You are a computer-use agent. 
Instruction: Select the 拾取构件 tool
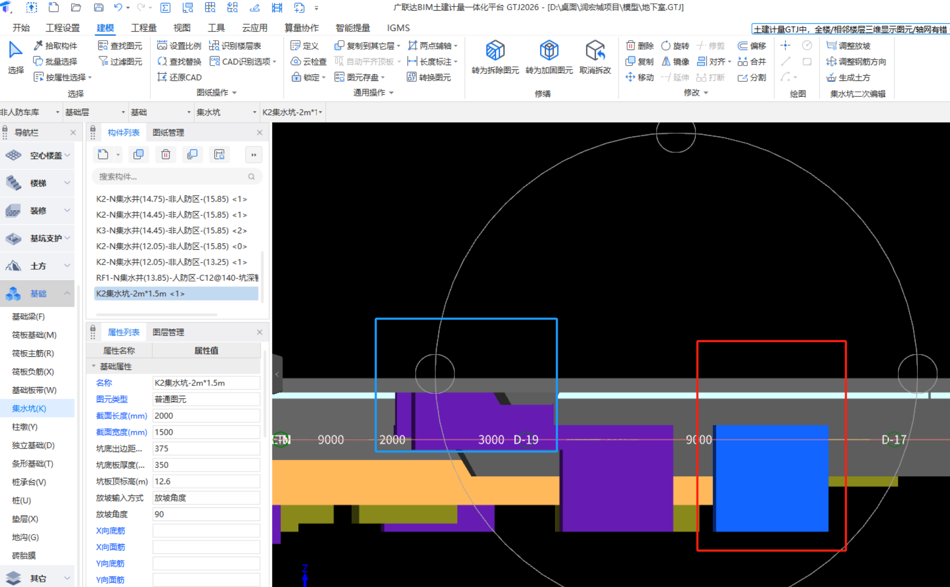pos(55,46)
